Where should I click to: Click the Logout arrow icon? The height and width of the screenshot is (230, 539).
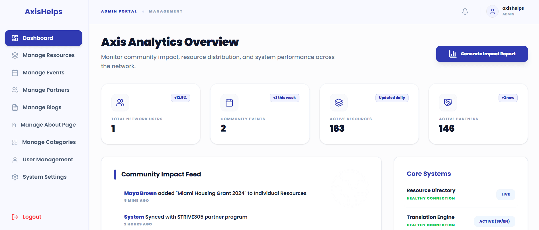[x=15, y=217]
